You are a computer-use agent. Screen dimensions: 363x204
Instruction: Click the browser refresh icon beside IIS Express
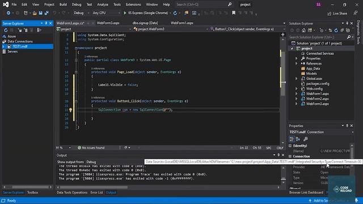pyautogui.click(x=175, y=13)
